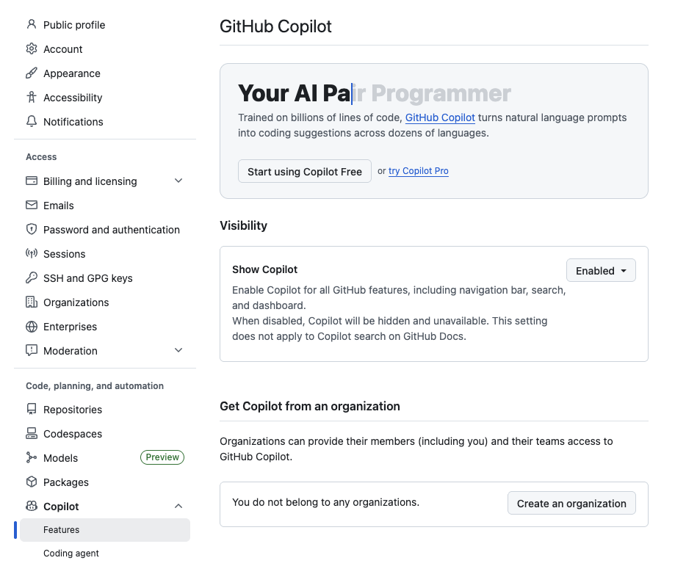Expand the Billing and licensing section
The width and height of the screenshot is (675, 566).
click(x=178, y=181)
